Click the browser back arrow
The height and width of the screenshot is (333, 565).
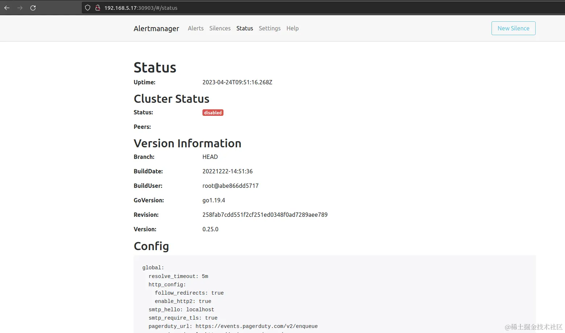7,8
